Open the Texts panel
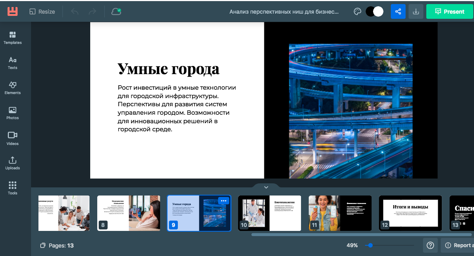Screen dimensions: 474x256 click(x=12, y=63)
